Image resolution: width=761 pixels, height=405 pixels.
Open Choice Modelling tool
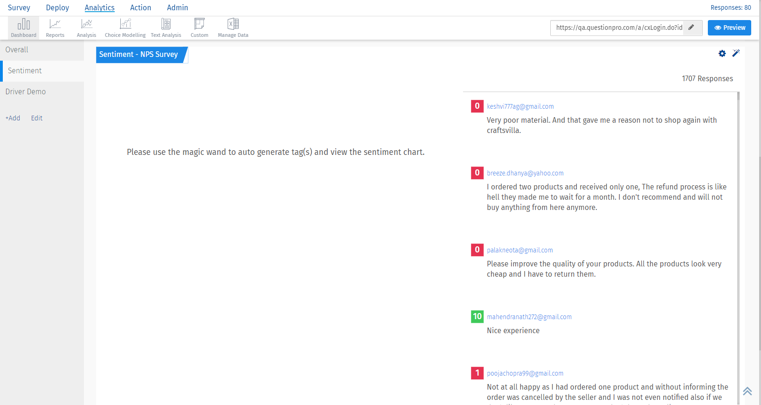pos(125,28)
